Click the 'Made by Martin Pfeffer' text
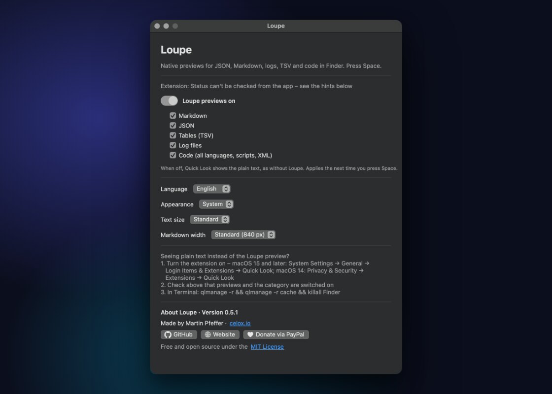This screenshot has height=394, width=552. pos(192,323)
